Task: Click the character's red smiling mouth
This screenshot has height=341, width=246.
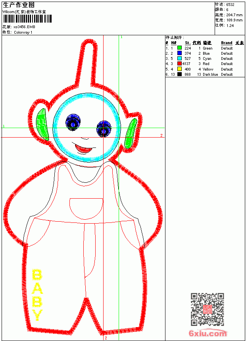Action: [84, 149]
